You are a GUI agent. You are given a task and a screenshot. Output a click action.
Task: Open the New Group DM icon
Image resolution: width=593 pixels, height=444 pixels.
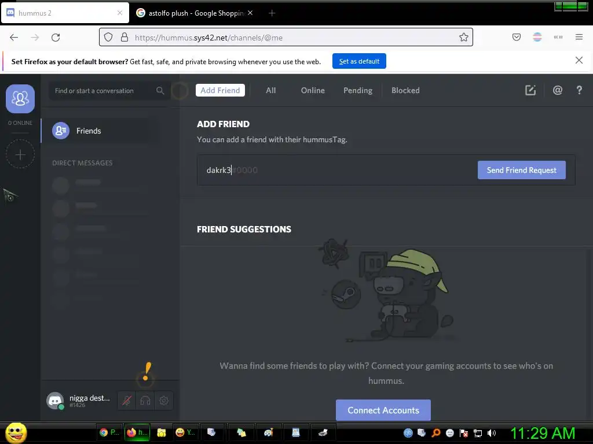click(x=530, y=90)
